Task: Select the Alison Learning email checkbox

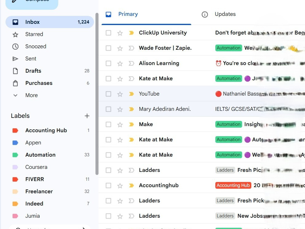Action: [x=108, y=64]
